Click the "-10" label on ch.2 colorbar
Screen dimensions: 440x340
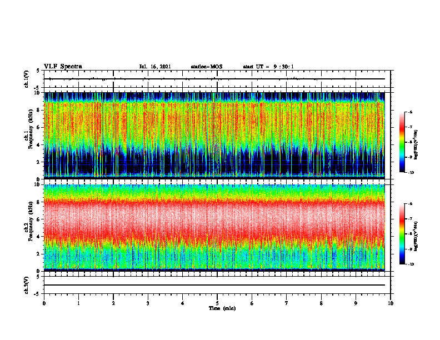[411, 264]
